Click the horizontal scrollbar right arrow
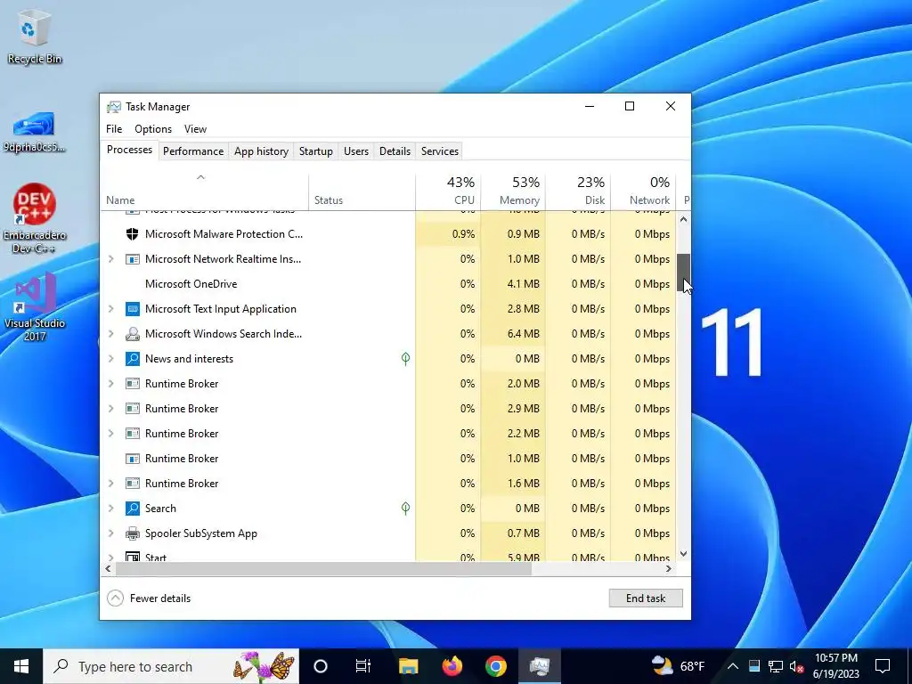This screenshot has height=684, width=912. (x=669, y=569)
